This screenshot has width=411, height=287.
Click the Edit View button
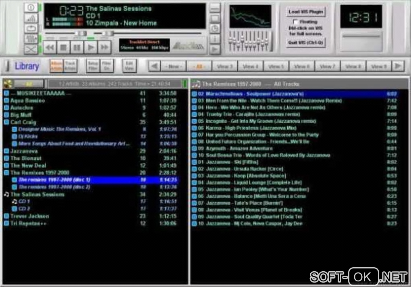click(129, 66)
